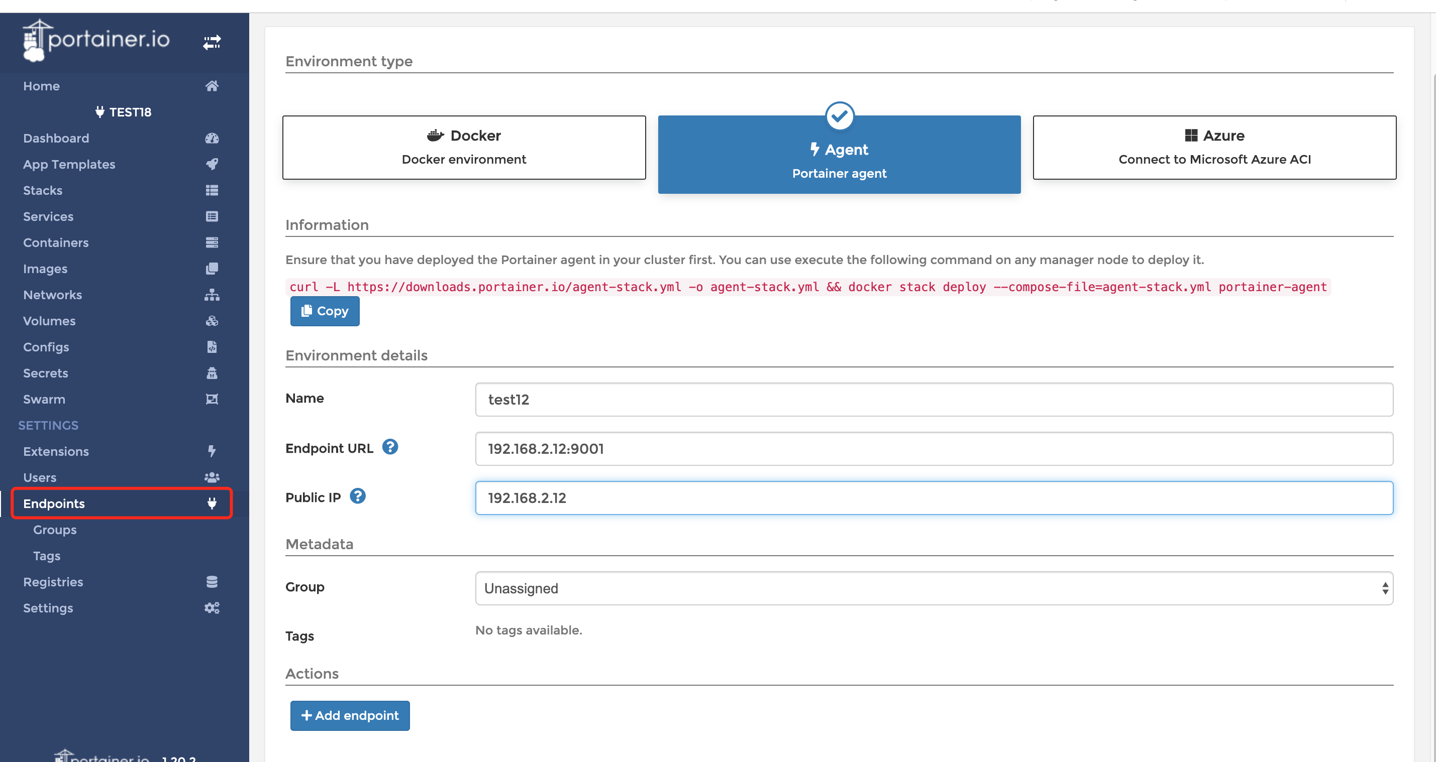The height and width of the screenshot is (762, 1436).
Task: Click the Copy command button
Action: (x=325, y=311)
